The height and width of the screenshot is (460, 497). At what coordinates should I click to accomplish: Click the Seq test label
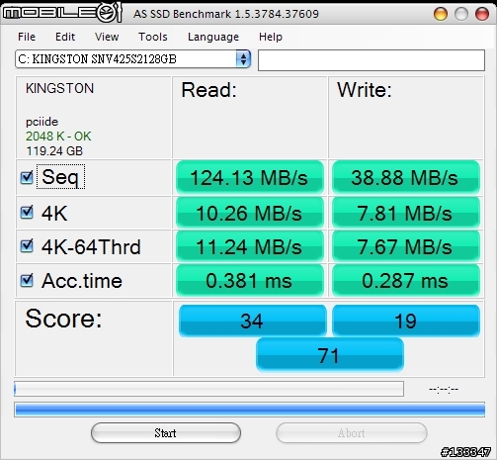click(60, 177)
